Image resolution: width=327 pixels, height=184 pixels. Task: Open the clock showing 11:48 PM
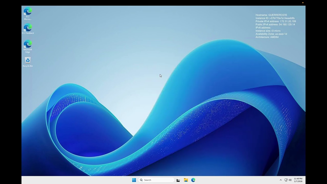point(298,180)
